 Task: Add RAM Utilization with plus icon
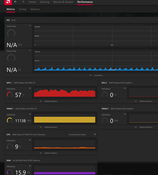(30, 166)
